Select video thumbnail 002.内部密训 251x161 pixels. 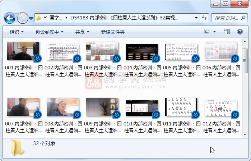(x=62, y=52)
